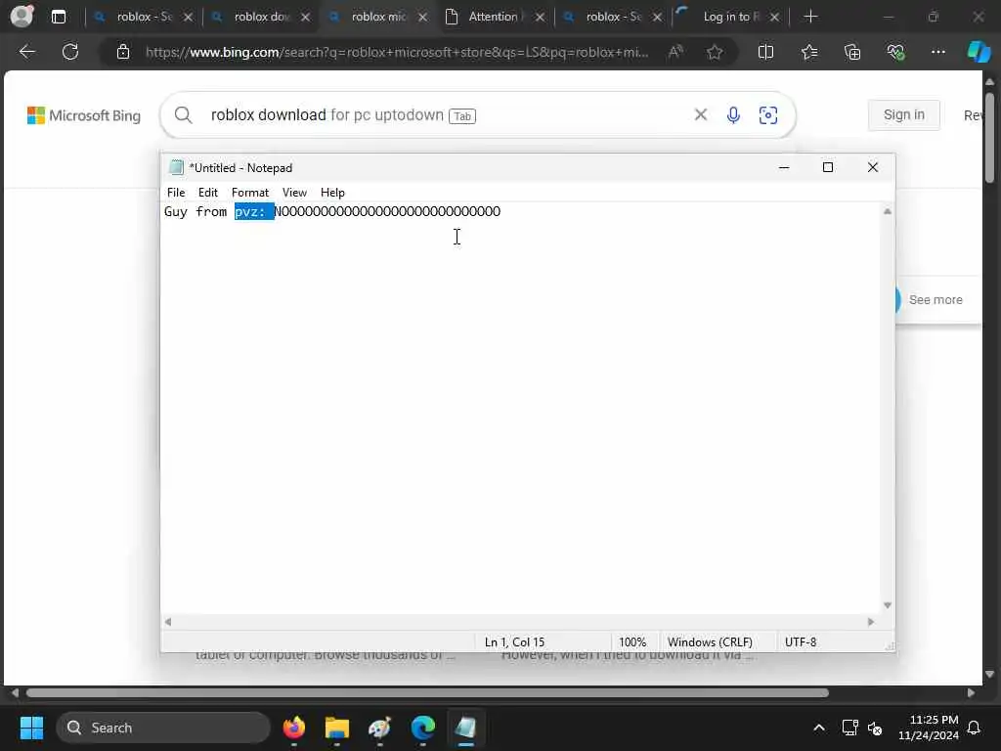Screen dimensions: 1001x751
Task: Clear the Bing search box text
Action: (700, 114)
